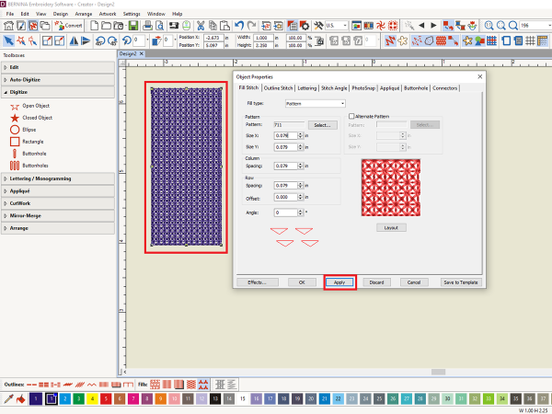The width and height of the screenshot is (552, 414).
Task: Click the Apply button
Action: click(x=339, y=282)
